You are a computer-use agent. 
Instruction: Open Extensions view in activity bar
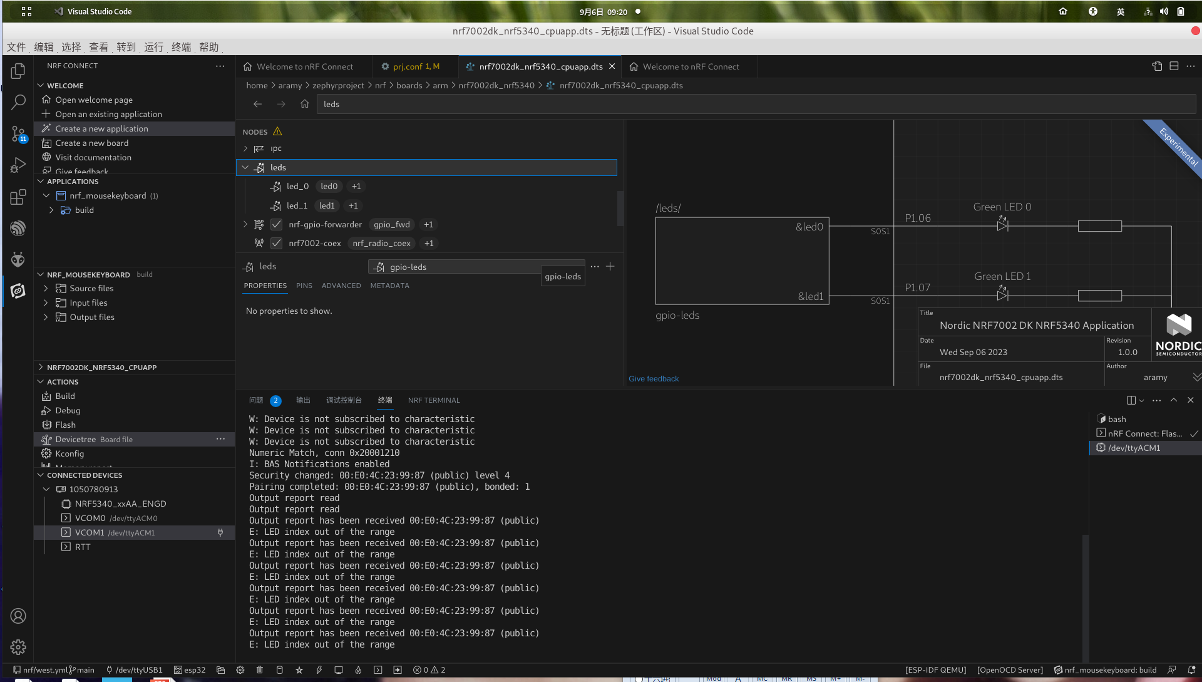tap(18, 197)
